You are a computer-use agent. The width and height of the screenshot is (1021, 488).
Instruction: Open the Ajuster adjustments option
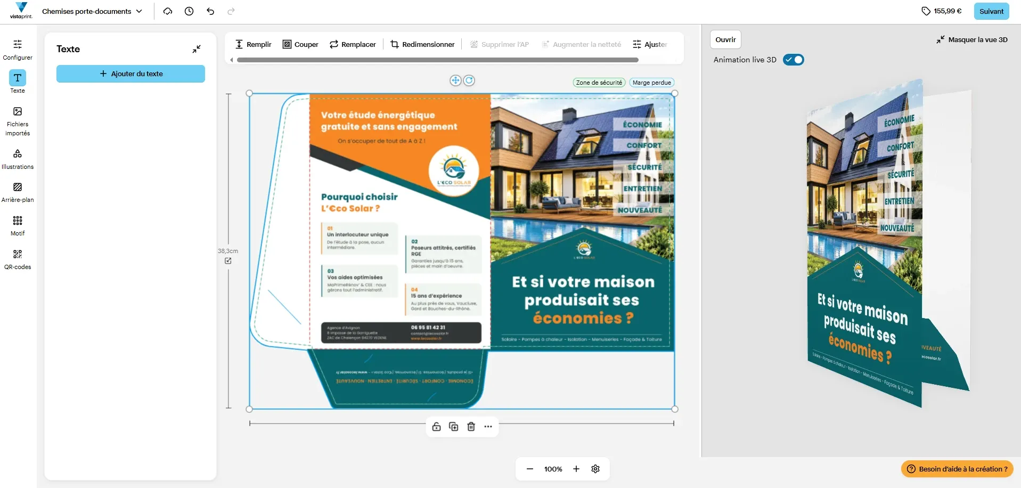coord(650,44)
